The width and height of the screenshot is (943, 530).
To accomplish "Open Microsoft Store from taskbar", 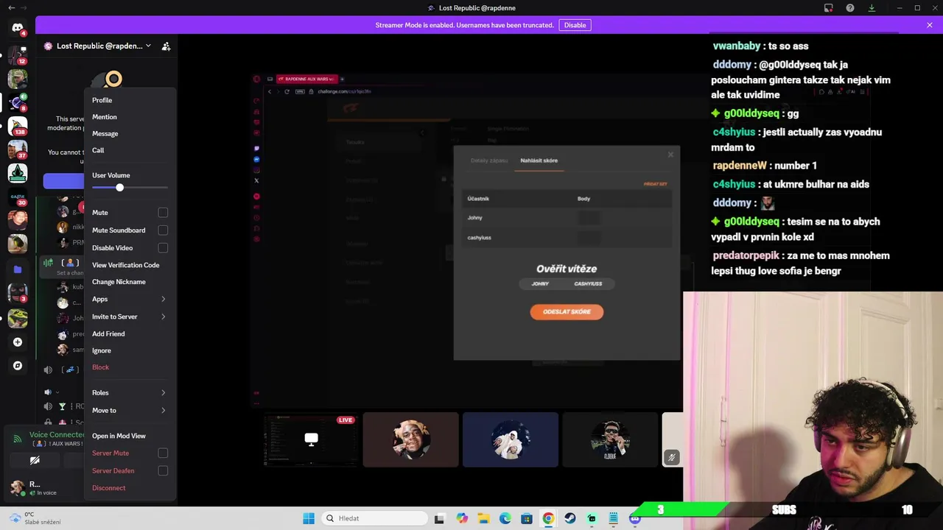I will coord(527,518).
